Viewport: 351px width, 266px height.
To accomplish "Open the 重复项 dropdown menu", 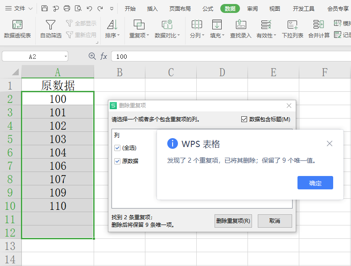I will pyautogui.click(x=140, y=35).
